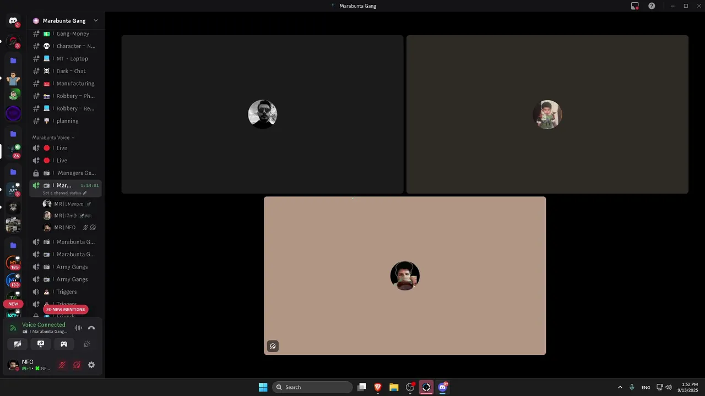The width and height of the screenshot is (705, 396).
Task: Open the Gang-Money text channel
Action: point(66,34)
